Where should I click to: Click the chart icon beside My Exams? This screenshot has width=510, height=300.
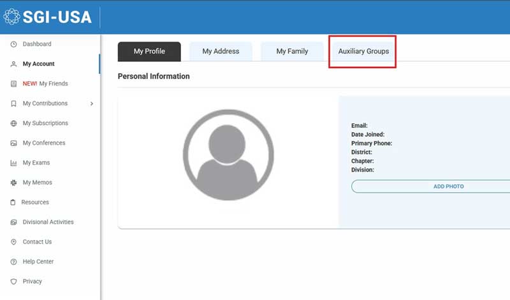[13, 163]
